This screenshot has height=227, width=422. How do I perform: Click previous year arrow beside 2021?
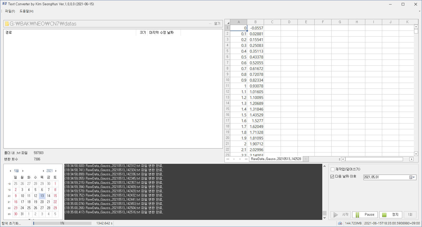43,171
